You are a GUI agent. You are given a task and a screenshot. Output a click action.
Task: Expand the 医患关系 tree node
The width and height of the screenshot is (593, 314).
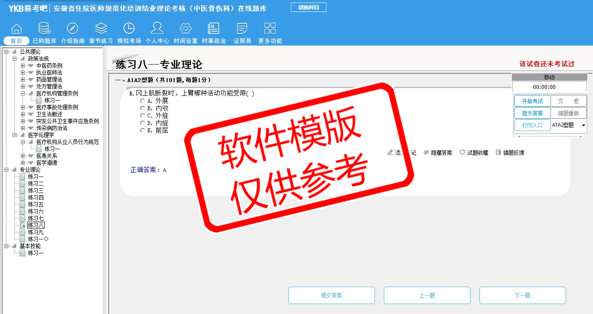23,156
